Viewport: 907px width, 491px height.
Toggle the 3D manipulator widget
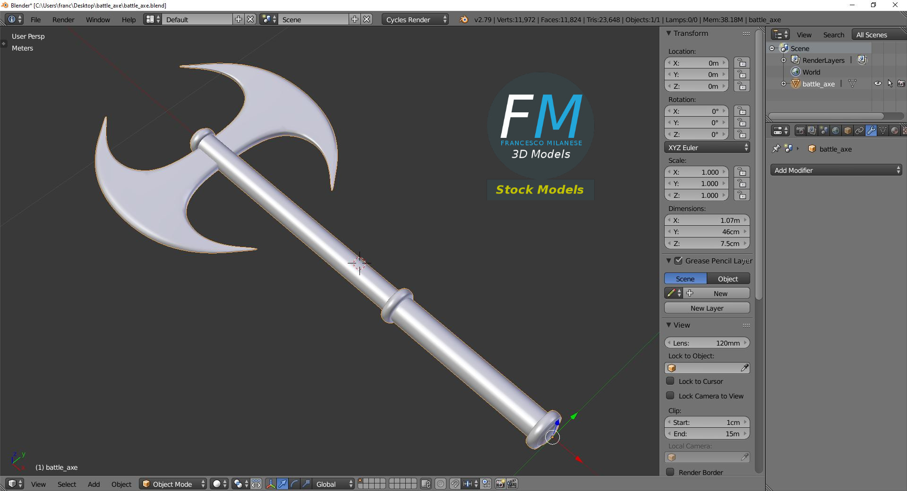coord(271,484)
